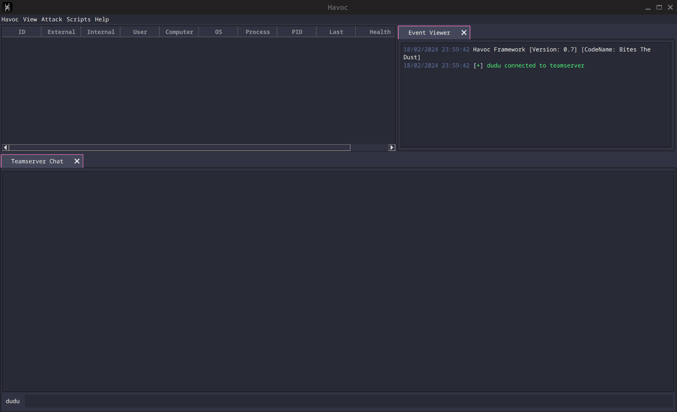Sort sessions by PID column
This screenshot has width=677, height=412.
(x=297, y=32)
